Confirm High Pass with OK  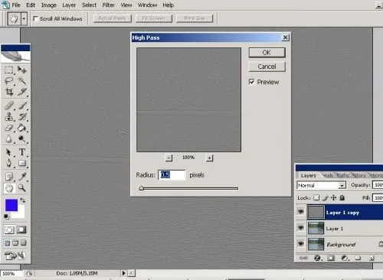(267, 53)
